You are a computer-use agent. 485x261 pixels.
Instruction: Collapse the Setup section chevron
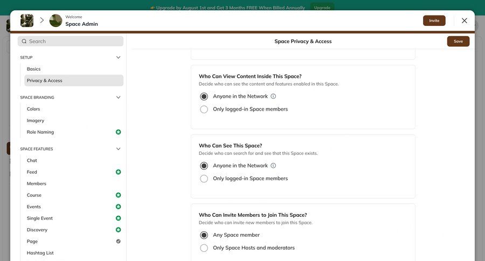pyautogui.click(x=119, y=58)
